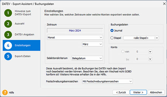
Task: Click the Buchungsdaten group label
Action: point(119,24)
